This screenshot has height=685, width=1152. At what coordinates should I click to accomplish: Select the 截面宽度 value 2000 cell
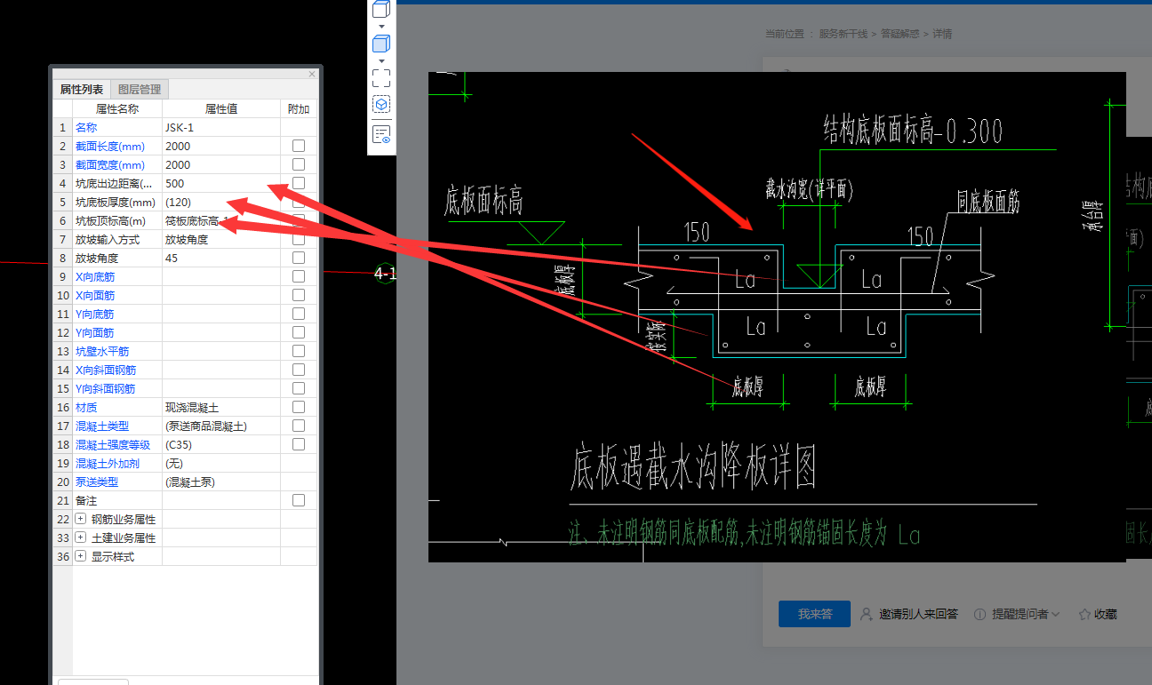click(x=221, y=164)
